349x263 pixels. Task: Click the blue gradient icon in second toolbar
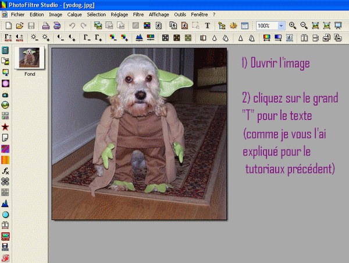pos(278,38)
